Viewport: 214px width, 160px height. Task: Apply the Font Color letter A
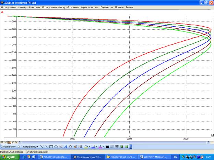pos(100,147)
